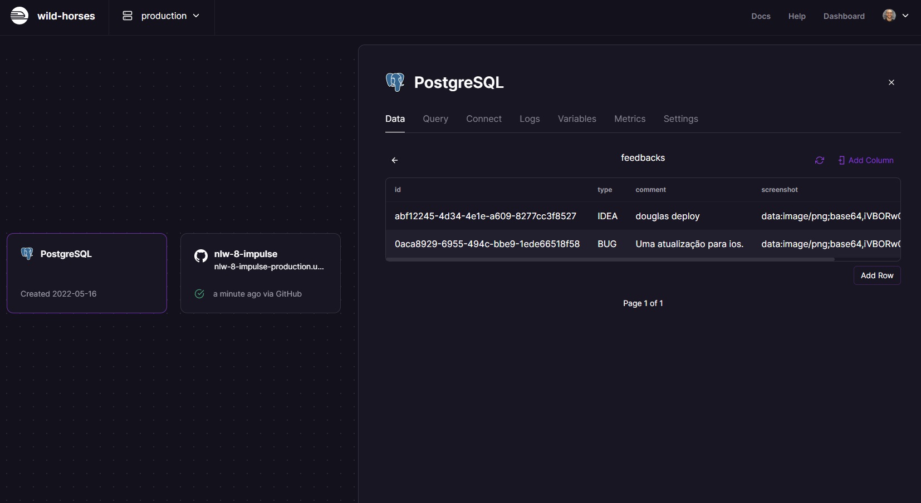Click the GitHub icon on nlw-8-impulse card
This screenshot has width=921, height=503.
click(201, 256)
